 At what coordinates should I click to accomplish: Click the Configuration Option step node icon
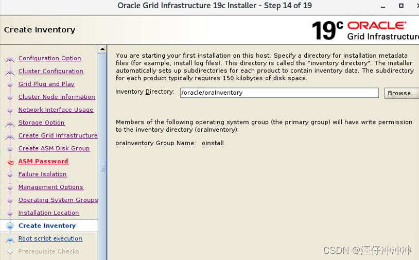coord(10,59)
